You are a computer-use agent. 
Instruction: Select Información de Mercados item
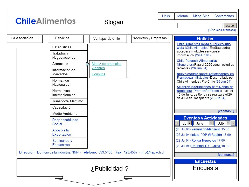click(69, 72)
